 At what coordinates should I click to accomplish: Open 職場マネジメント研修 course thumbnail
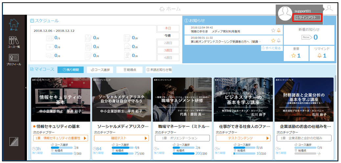182,99
